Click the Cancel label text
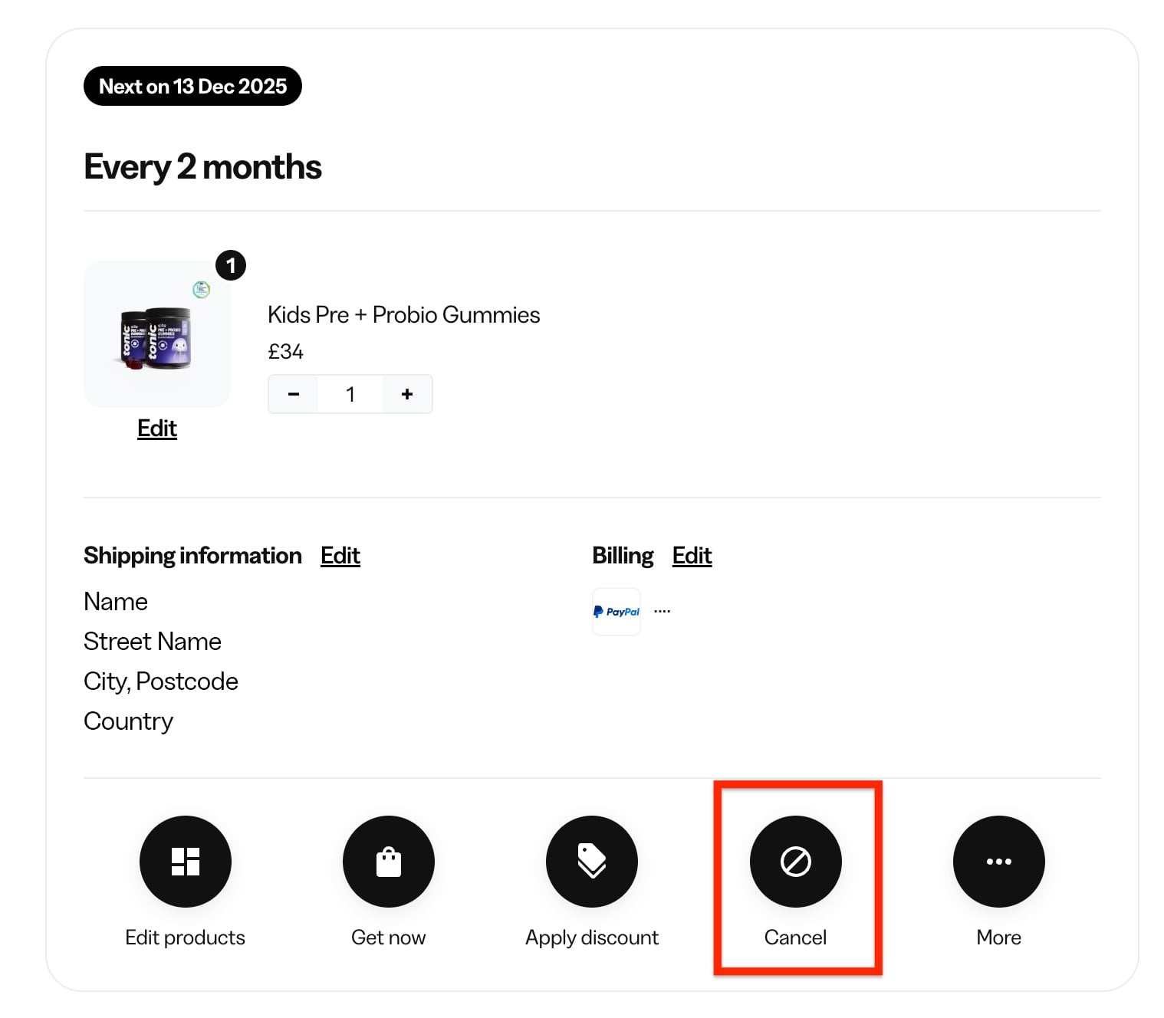The image size is (1164, 1018). tap(795, 938)
